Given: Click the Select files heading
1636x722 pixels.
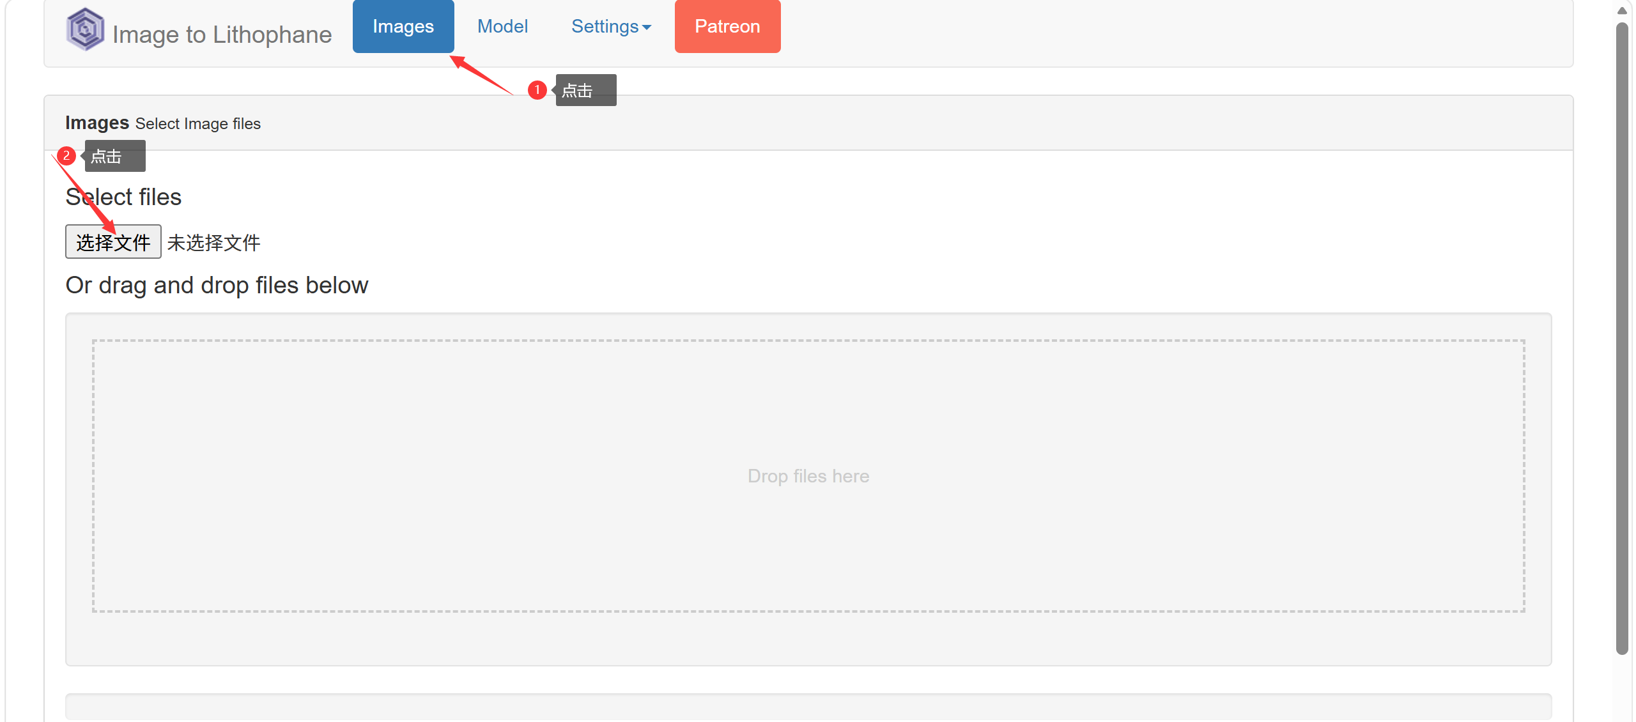Looking at the screenshot, I should coord(123,197).
